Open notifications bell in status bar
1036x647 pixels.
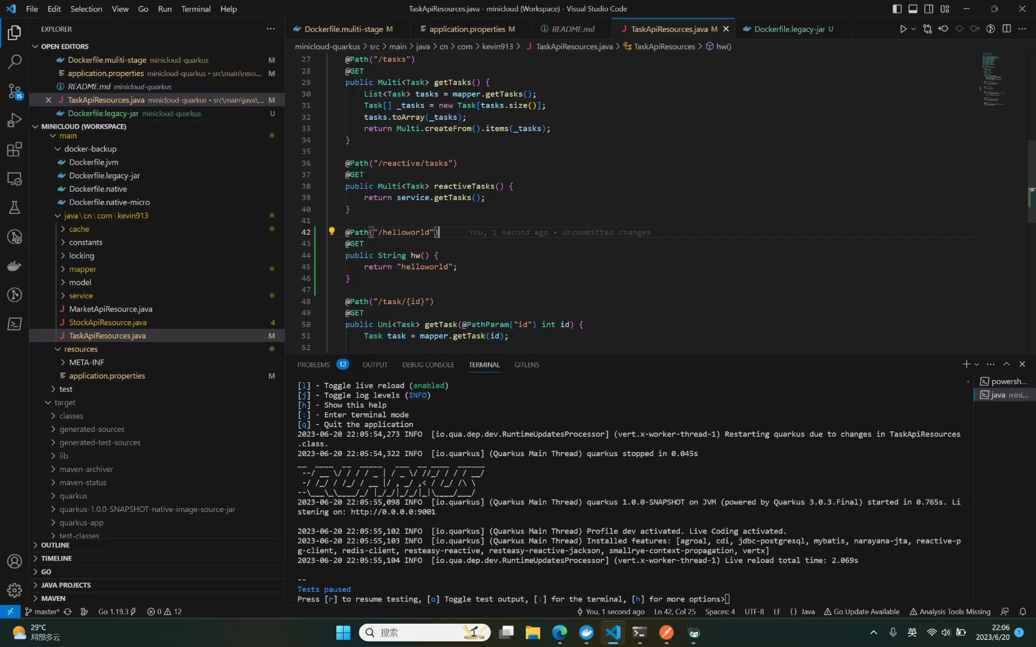tap(1023, 612)
